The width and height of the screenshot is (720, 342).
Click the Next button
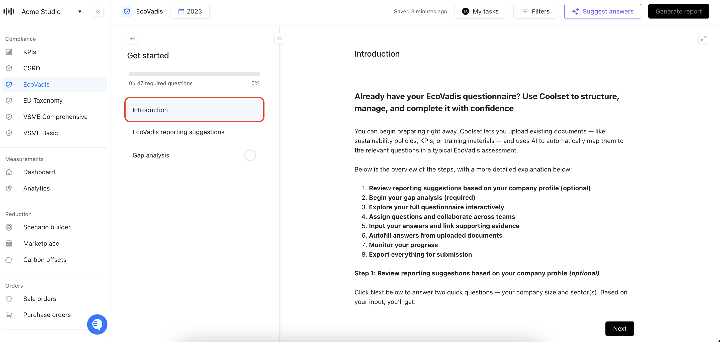tap(620, 328)
